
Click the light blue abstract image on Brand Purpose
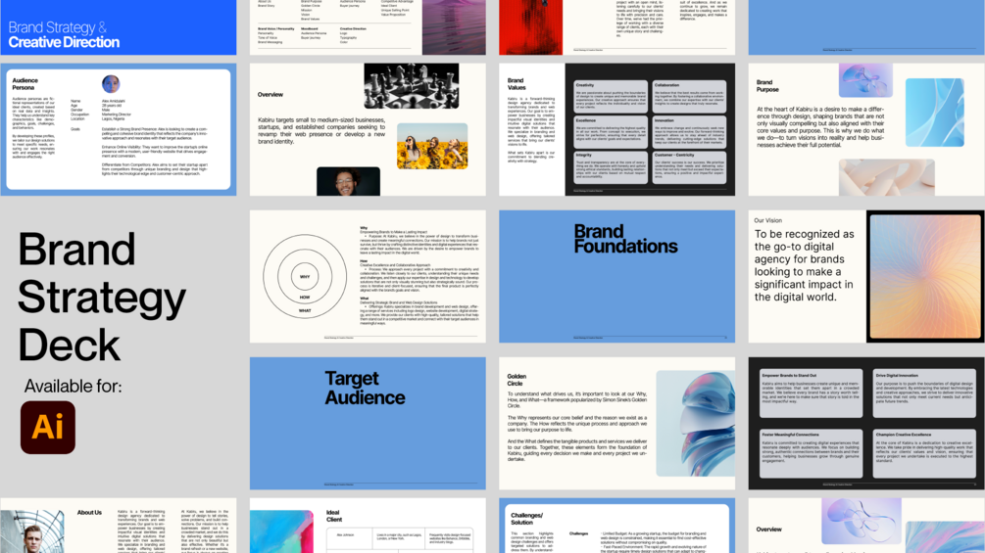point(935,113)
